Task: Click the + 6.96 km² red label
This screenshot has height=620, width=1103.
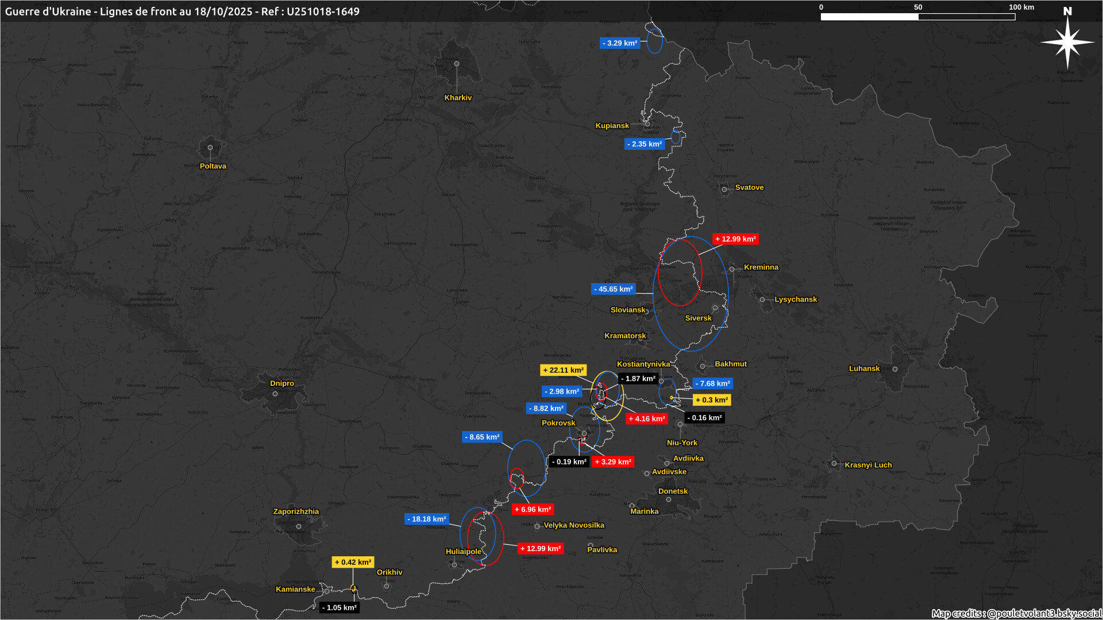Action: [x=533, y=509]
